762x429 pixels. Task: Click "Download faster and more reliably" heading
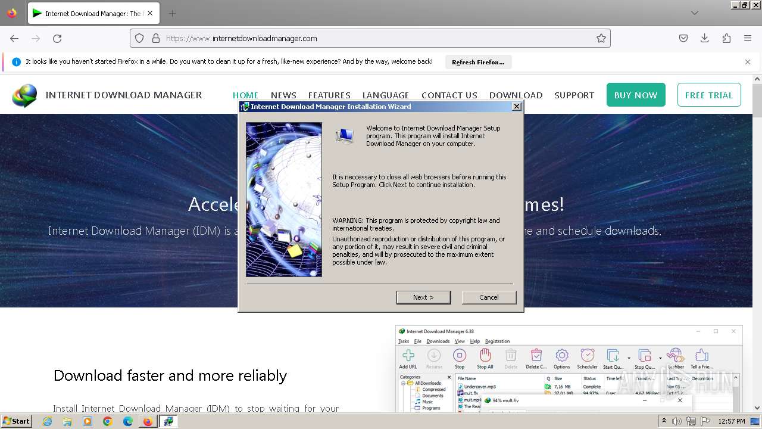(170, 376)
